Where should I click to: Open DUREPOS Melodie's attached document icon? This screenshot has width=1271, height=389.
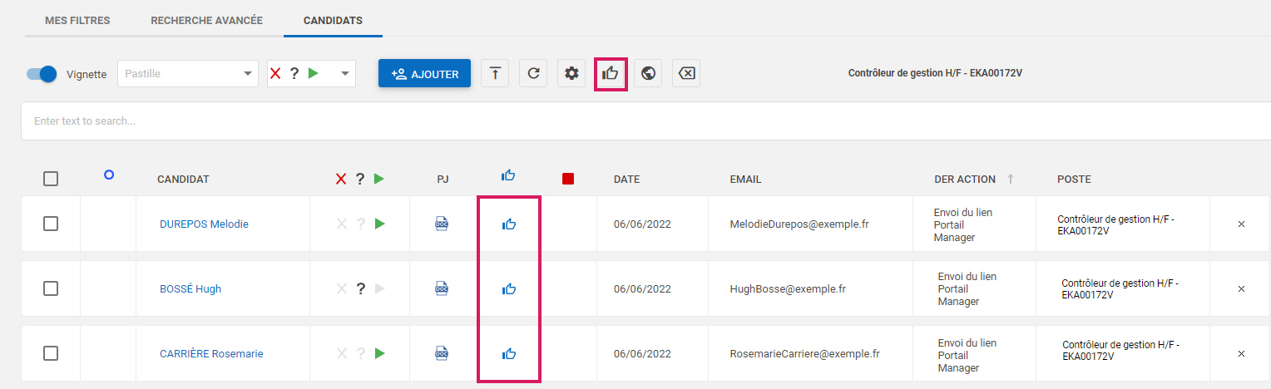[x=443, y=224]
